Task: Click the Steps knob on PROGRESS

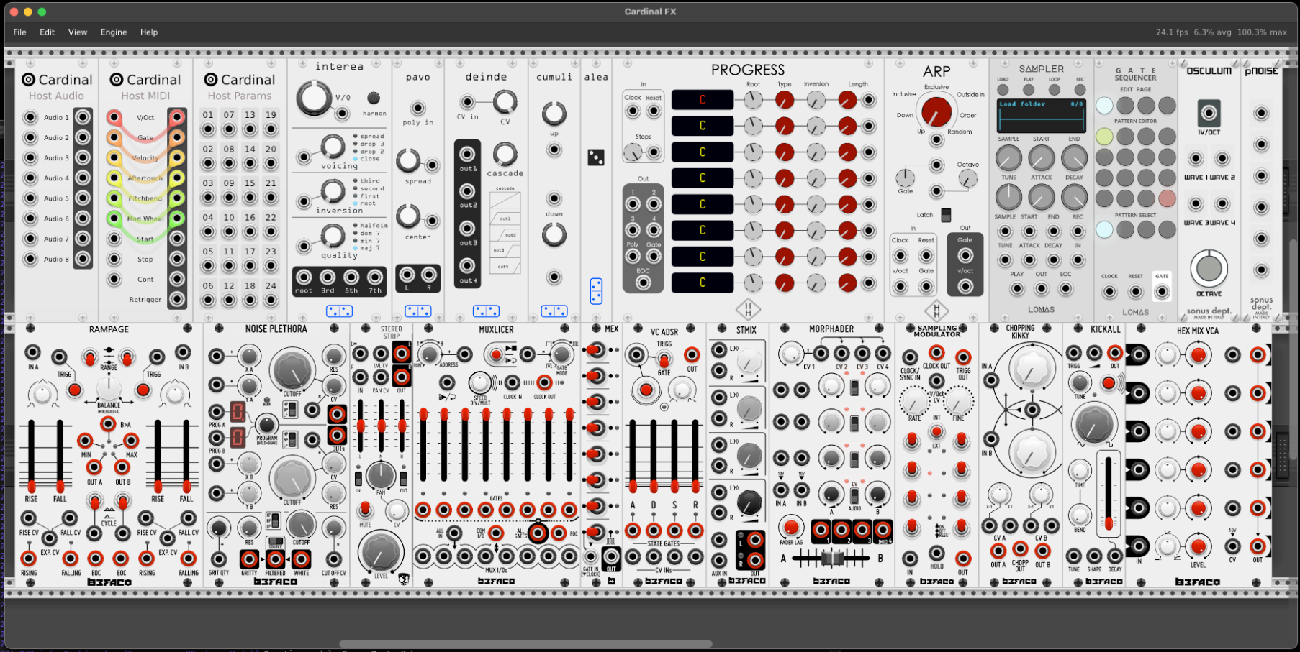Action: (632, 152)
